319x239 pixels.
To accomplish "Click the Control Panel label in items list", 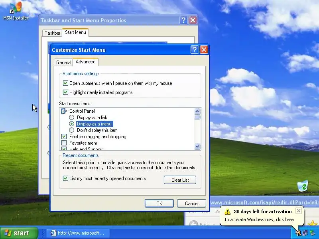I will (x=82, y=111).
